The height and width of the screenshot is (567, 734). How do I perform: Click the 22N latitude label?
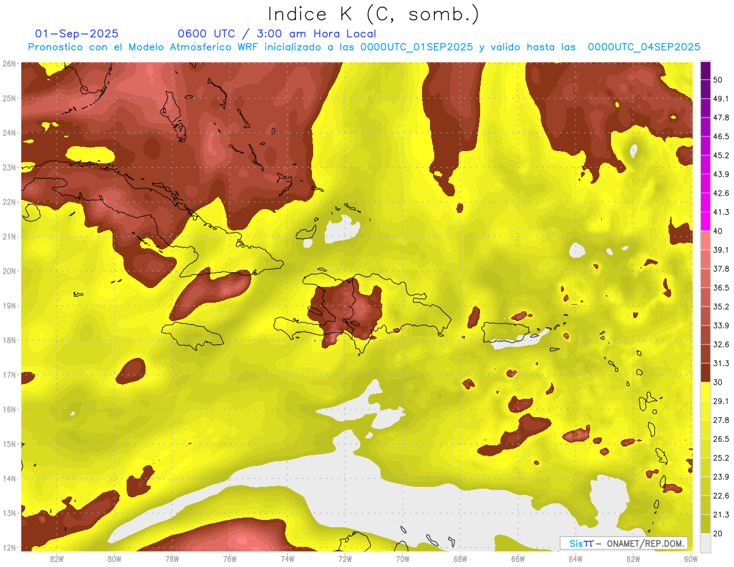[x=9, y=202]
